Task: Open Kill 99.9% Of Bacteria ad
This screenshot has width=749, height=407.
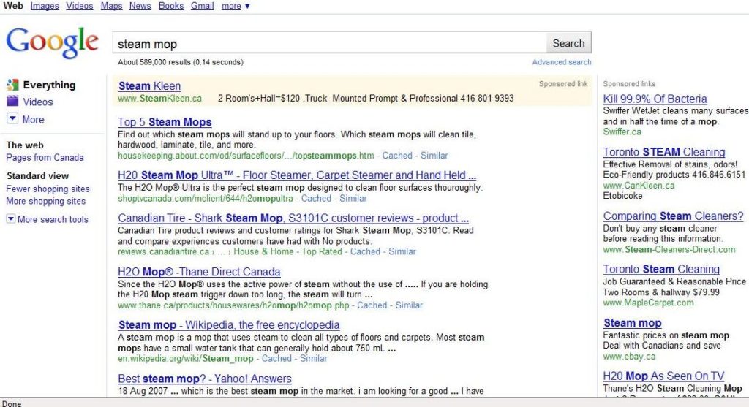Action: click(655, 99)
